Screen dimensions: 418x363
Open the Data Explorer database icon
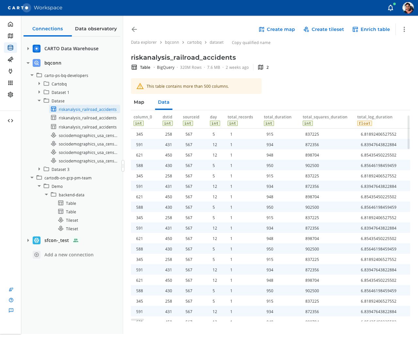click(x=10, y=48)
